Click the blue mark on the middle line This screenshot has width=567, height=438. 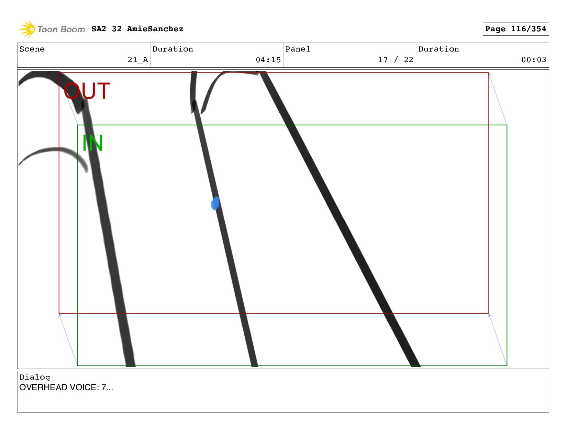click(x=215, y=203)
